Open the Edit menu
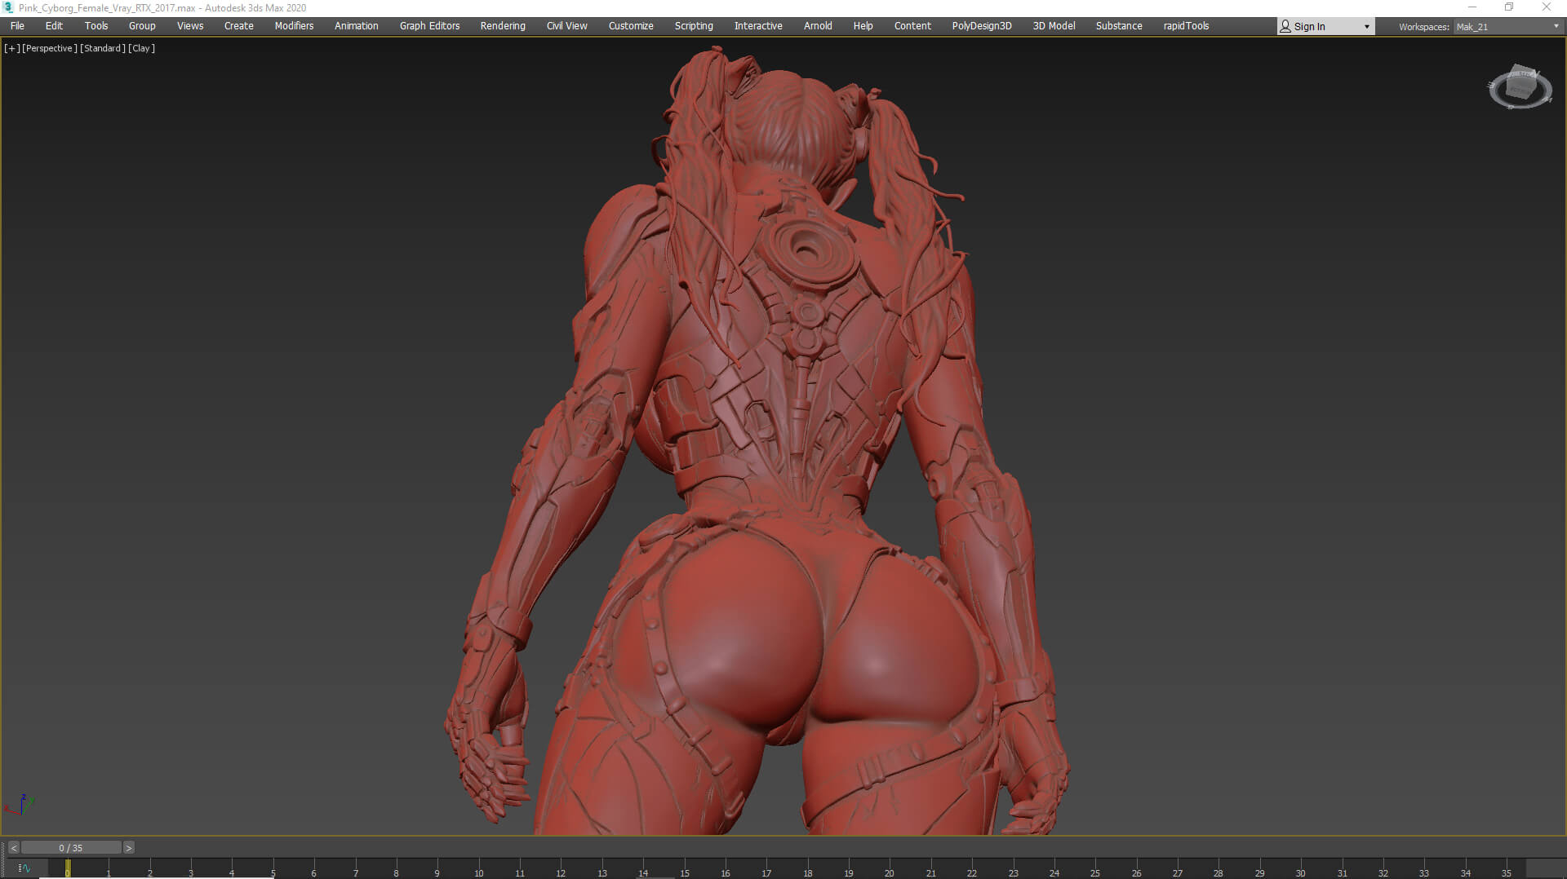Screen dimensions: 1567x879 tap(54, 26)
